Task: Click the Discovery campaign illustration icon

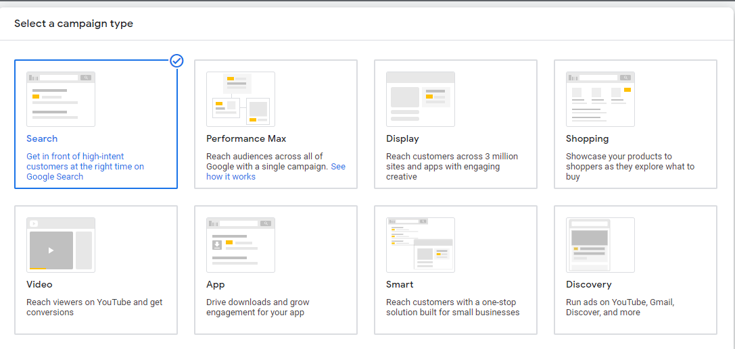Action: [600, 244]
